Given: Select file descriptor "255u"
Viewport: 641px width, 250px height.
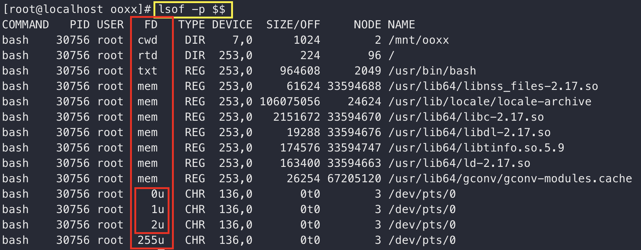Looking at the screenshot, I should pyautogui.click(x=151, y=240).
